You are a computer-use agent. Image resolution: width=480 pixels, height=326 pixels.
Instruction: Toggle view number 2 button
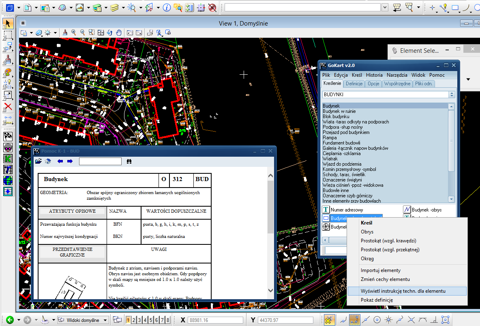coord(134,320)
